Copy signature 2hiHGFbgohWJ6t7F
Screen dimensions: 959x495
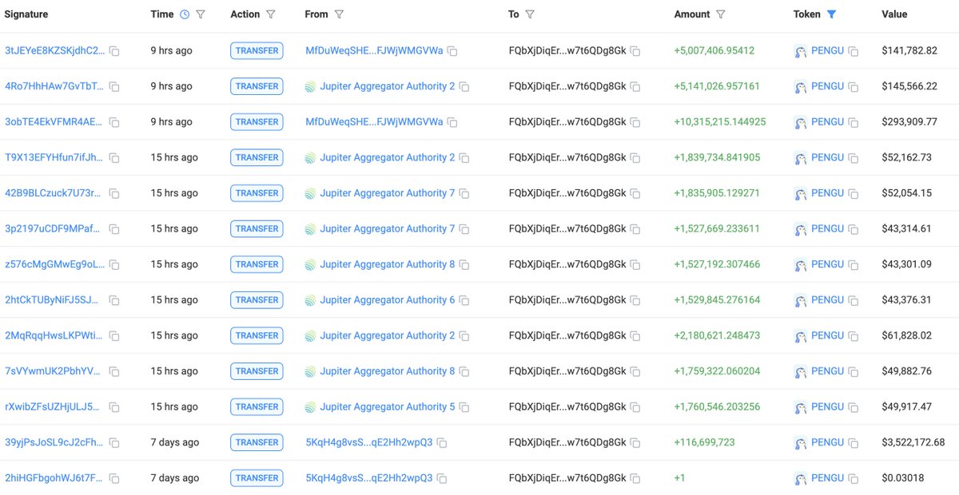click(114, 478)
